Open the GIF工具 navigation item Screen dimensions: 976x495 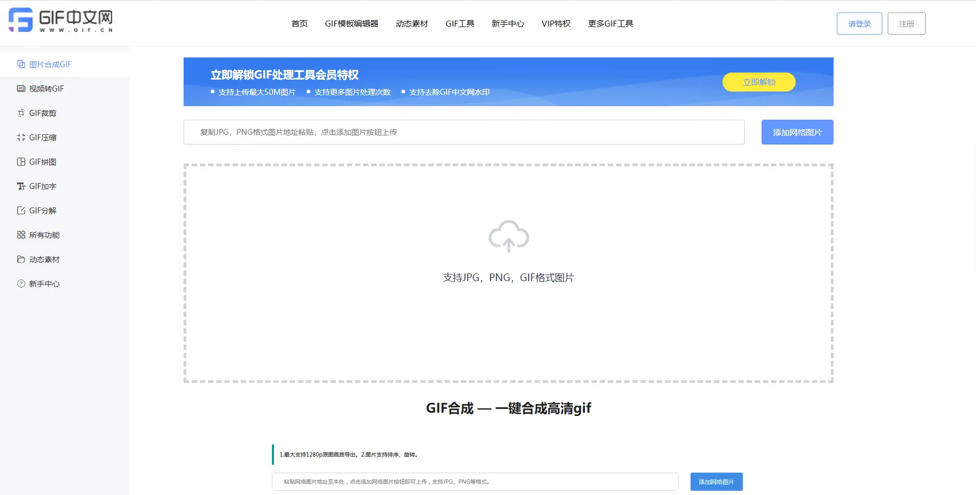[460, 23]
